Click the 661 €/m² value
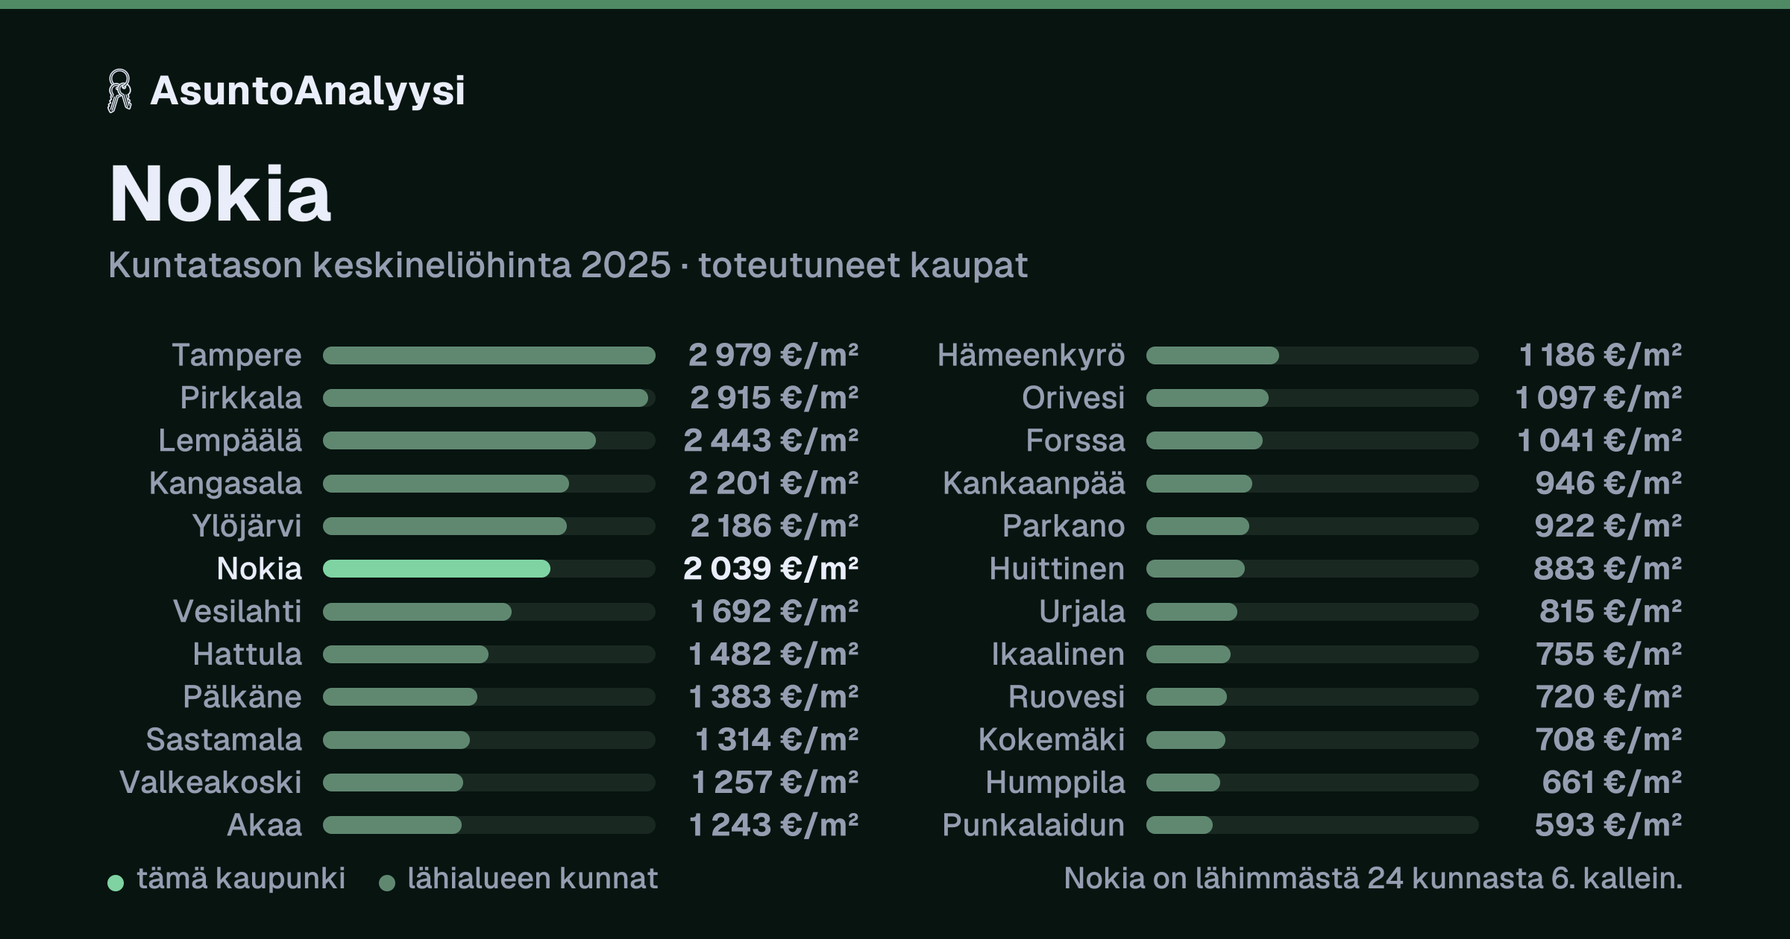The image size is (1790, 939). (x=1612, y=782)
